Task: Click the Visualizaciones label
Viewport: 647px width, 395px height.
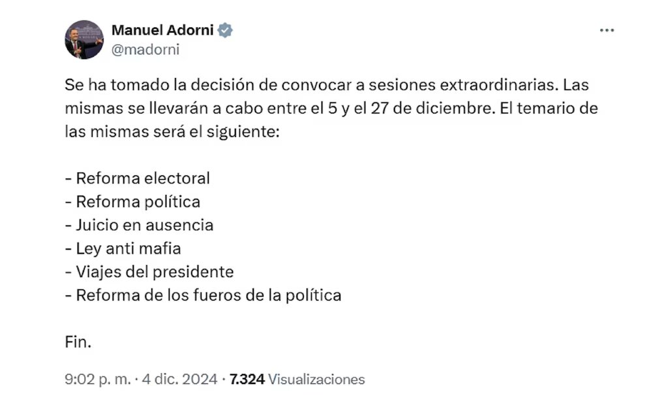Action: pyautogui.click(x=316, y=379)
